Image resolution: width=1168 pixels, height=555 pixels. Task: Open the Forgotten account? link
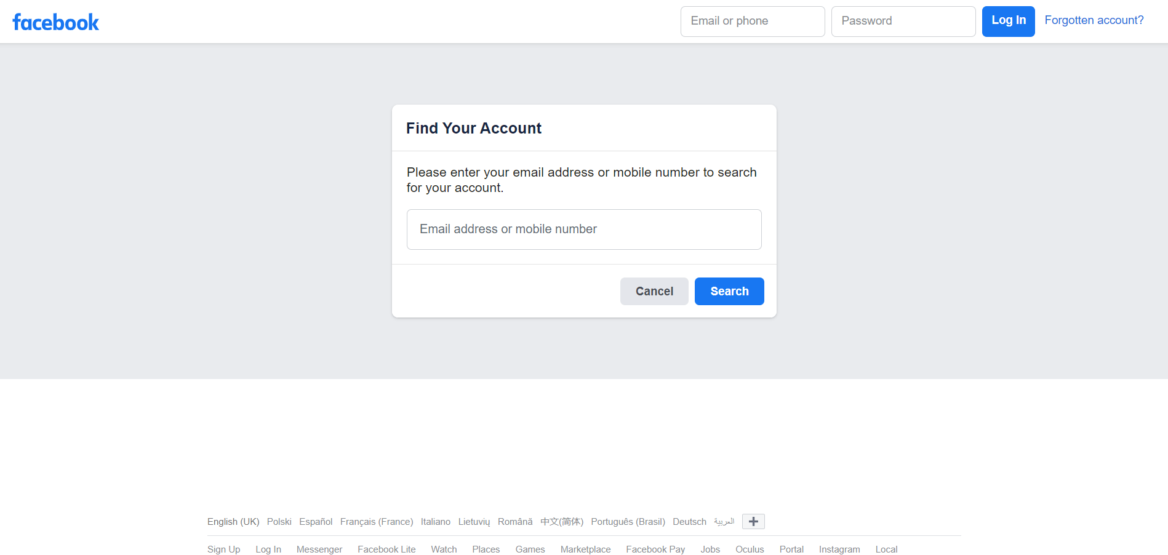pos(1094,20)
